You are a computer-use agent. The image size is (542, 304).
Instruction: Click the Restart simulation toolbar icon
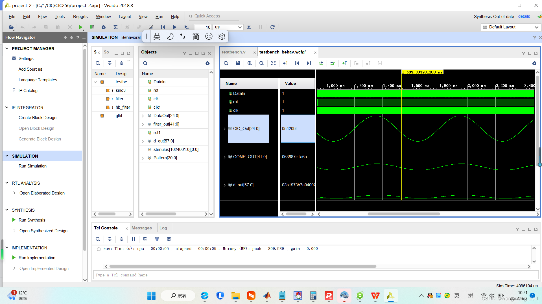click(163, 27)
